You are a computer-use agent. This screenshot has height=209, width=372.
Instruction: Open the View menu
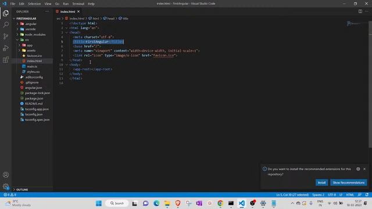pos(48,4)
